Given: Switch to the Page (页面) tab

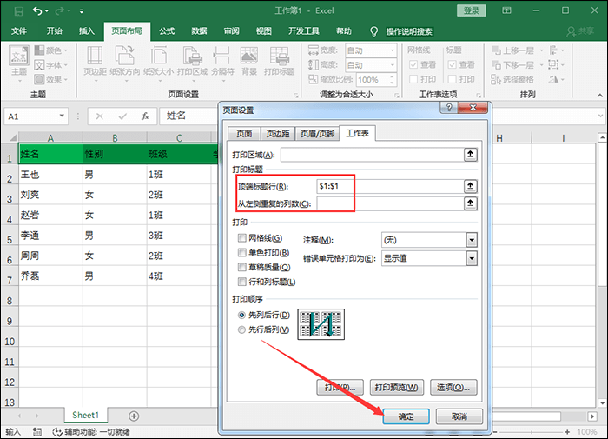Looking at the screenshot, I should point(244,134).
